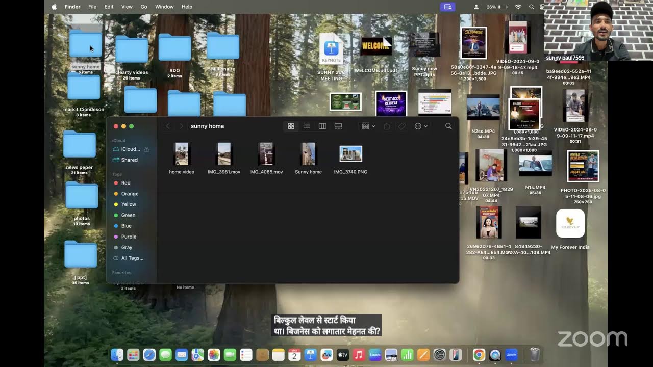The image size is (653, 367).
Task: Click the Edit Tags icon in Finder toolbar
Action: click(402, 126)
